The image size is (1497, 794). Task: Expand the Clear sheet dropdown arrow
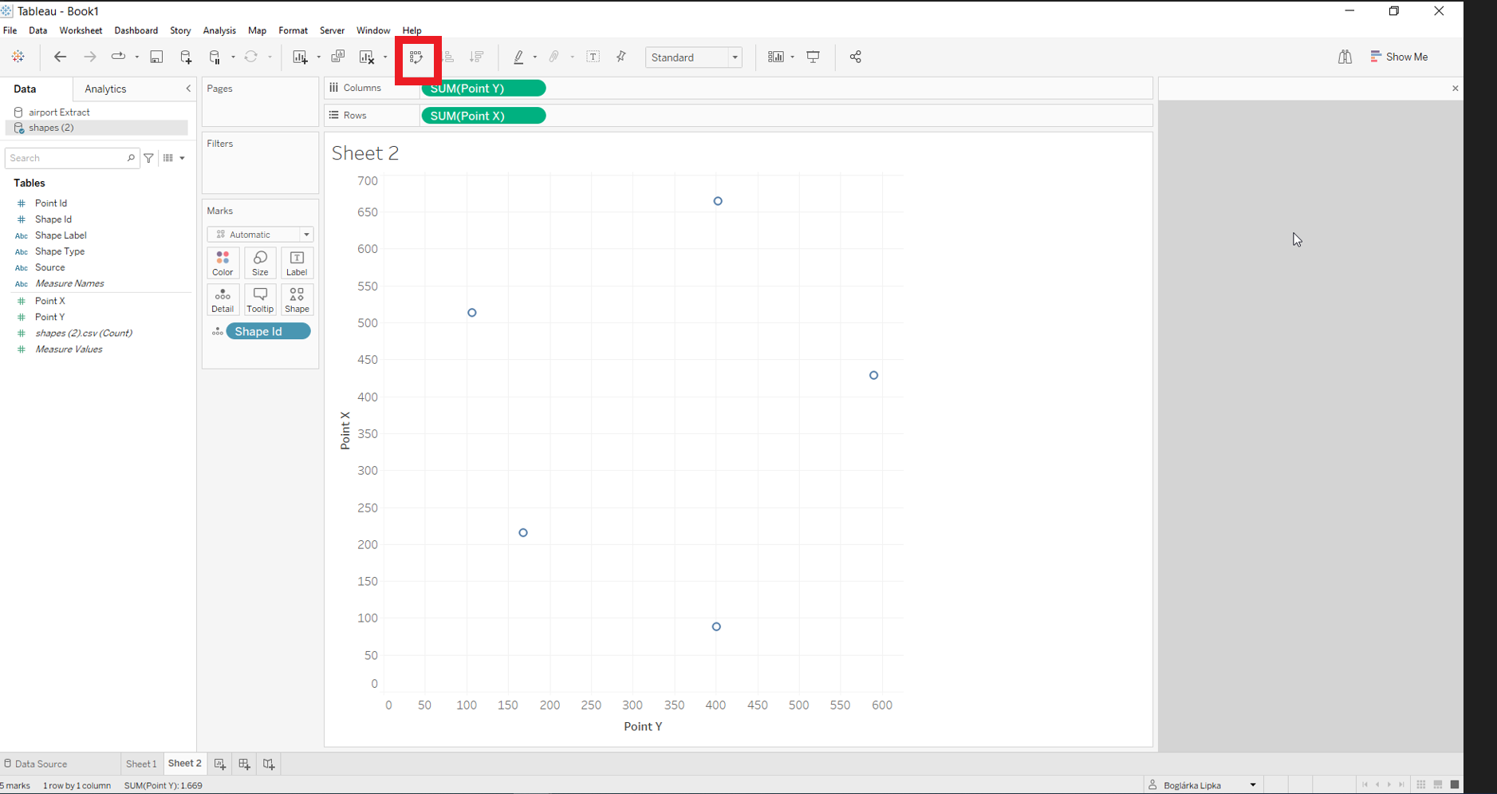tap(385, 57)
